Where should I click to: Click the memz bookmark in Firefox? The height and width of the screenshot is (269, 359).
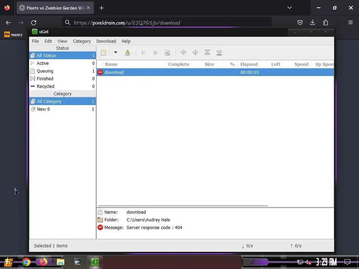click(13, 35)
